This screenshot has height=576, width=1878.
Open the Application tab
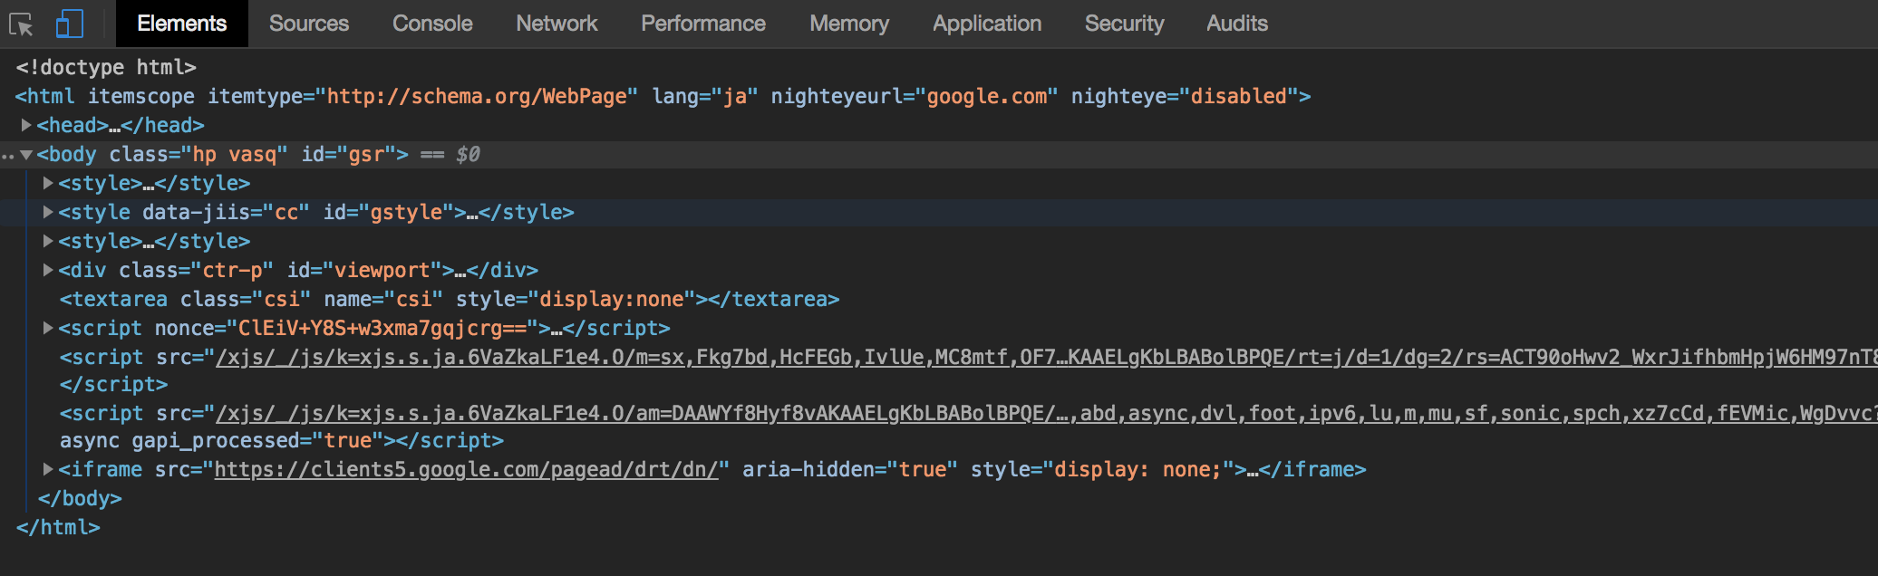tap(987, 24)
